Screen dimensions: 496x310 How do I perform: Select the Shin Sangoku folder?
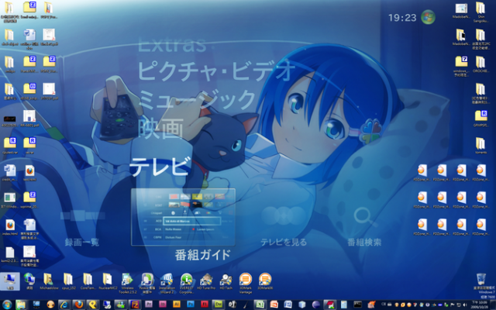click(480, 12)
